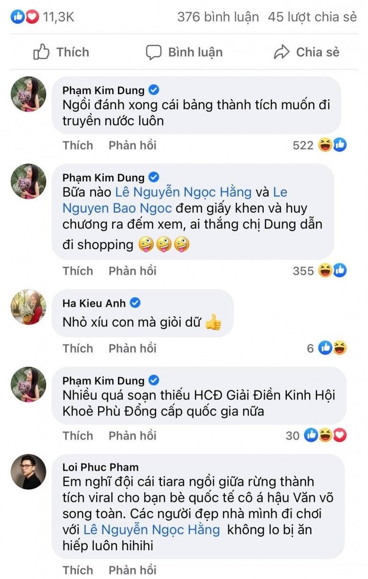View reactions on the 30-reaction comment
The height and width of the screenshot is (579, 368).
(316, 435)
